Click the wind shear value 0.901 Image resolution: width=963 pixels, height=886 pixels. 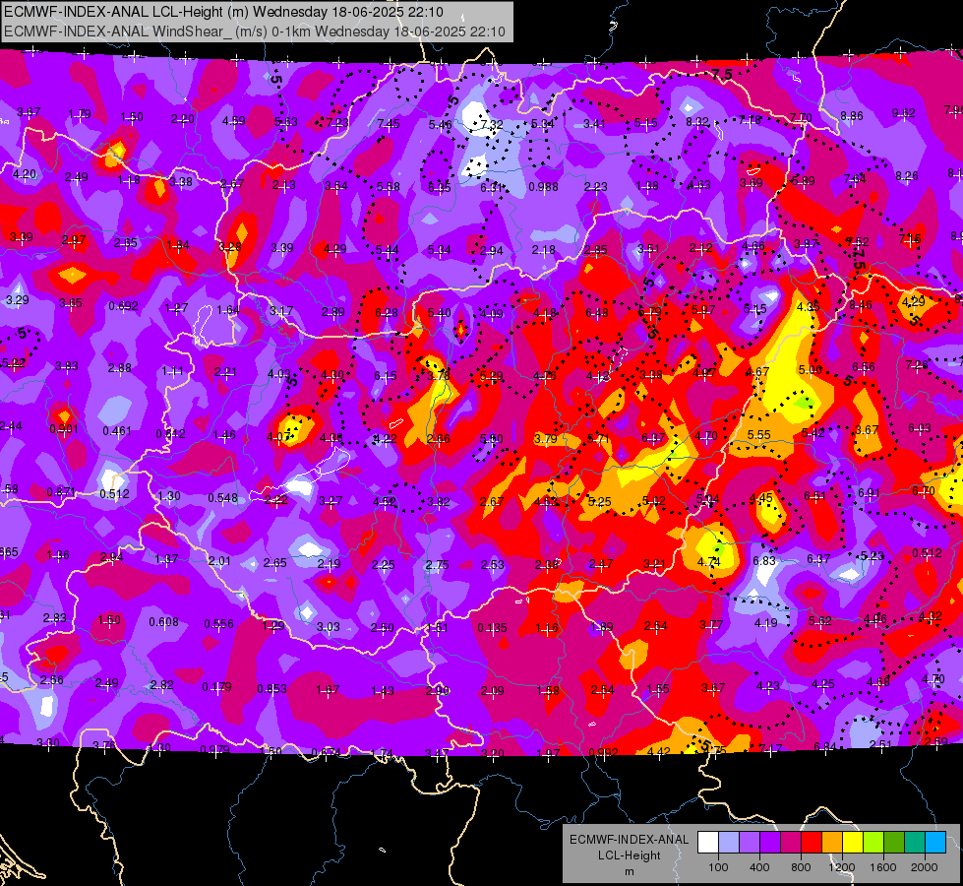tap(64, 428)
